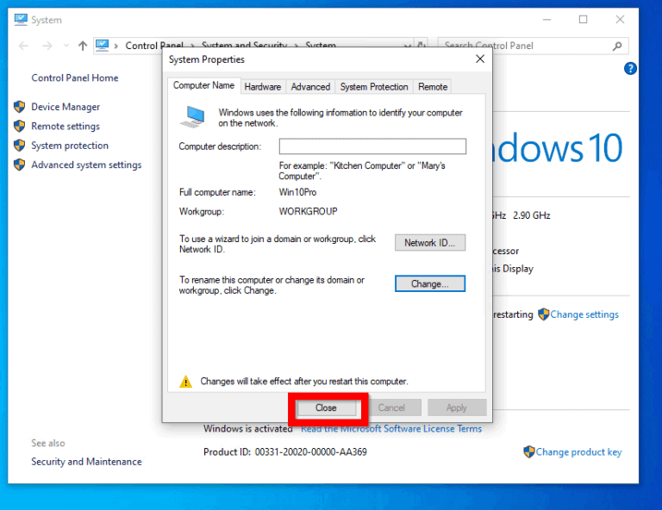Open the Advanced tab
662x510 pixels.
tap(310, 87)
